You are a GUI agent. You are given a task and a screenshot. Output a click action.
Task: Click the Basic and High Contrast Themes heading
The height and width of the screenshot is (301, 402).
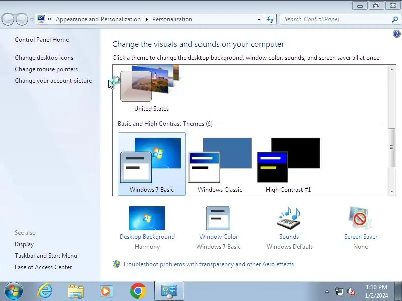click(x=165, y=124)
